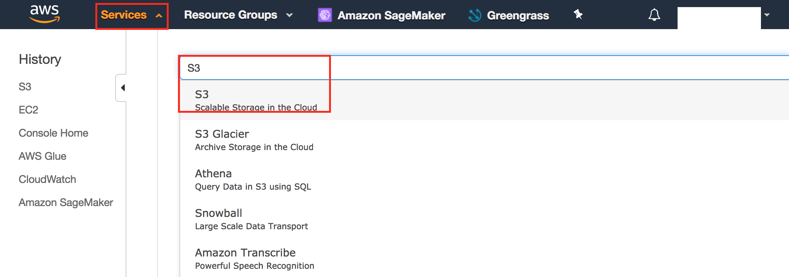
Task: Select S3 Glacier from results
Action: tap(254, 140)
